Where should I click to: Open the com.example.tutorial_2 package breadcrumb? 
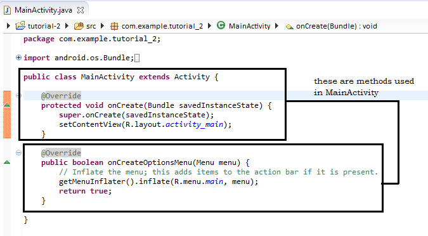pyautogui.click(x=162, y=26)
